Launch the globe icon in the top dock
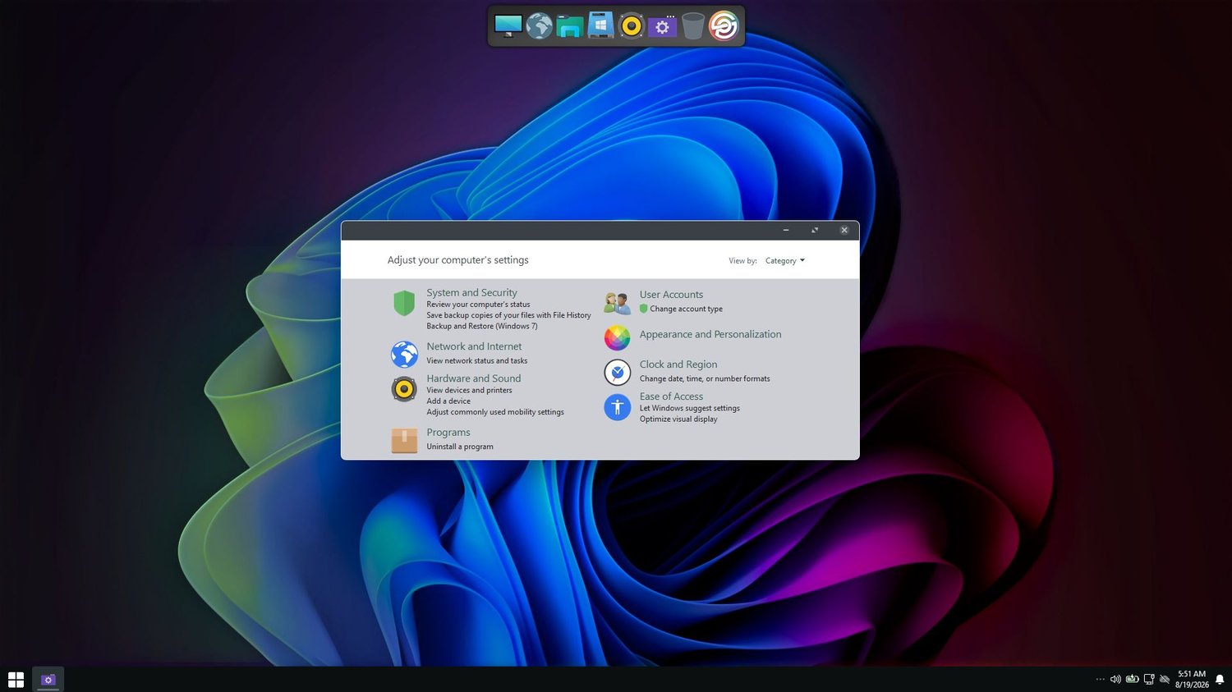Screen dimensions: 1232x692 click(x=539, y=26)
